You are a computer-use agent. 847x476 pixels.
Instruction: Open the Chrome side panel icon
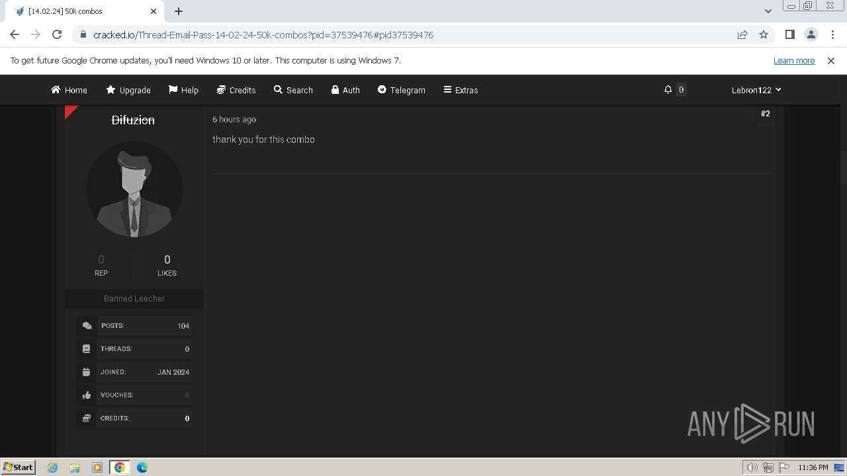(789, 34)
